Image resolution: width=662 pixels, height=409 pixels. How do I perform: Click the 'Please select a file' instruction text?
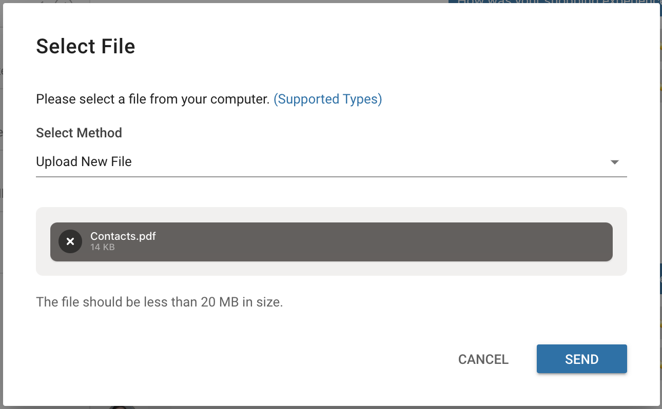pos(152,99)
